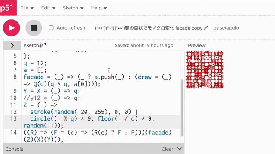Click line number 8 in gutter

[15, 77]
